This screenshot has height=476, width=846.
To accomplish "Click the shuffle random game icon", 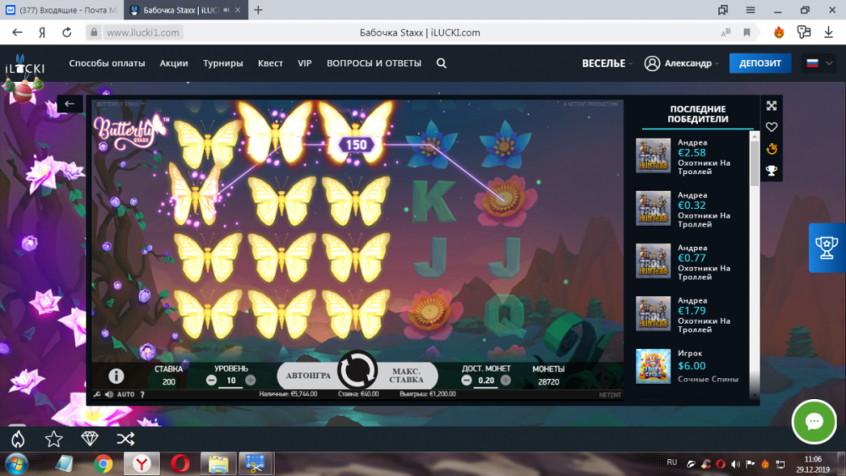I will [125, 438].
